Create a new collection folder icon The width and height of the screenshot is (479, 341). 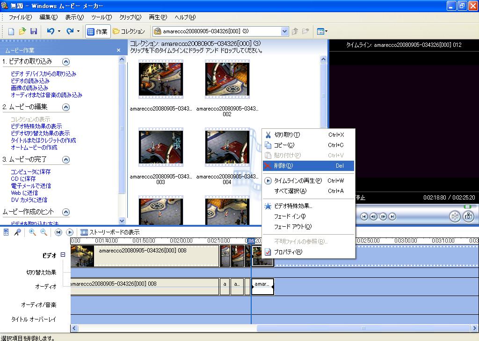point(305,31)
